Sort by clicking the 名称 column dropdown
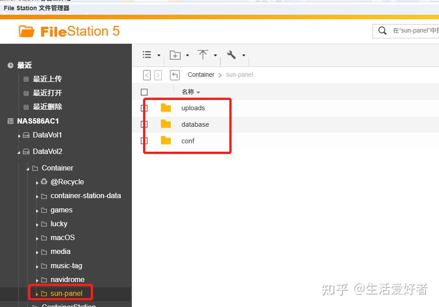 [198, 91]
